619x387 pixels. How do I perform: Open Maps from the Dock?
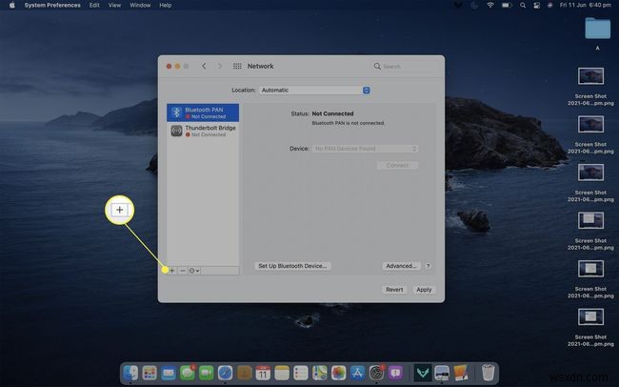pos(320,373)
